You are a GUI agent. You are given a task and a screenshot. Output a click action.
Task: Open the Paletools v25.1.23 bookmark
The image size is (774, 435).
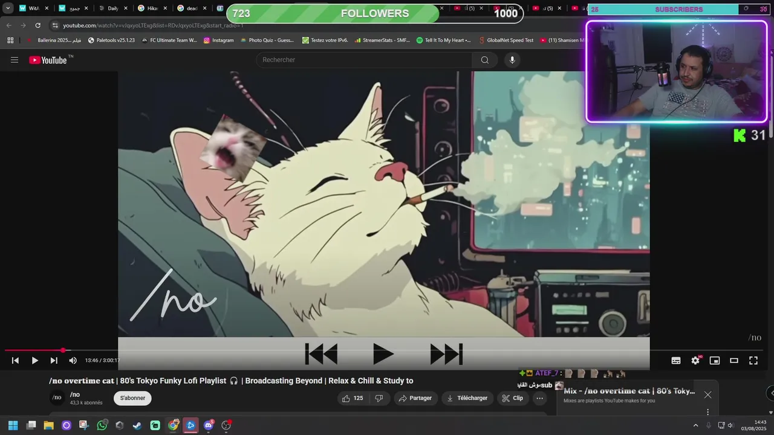[x=111, y=40]
